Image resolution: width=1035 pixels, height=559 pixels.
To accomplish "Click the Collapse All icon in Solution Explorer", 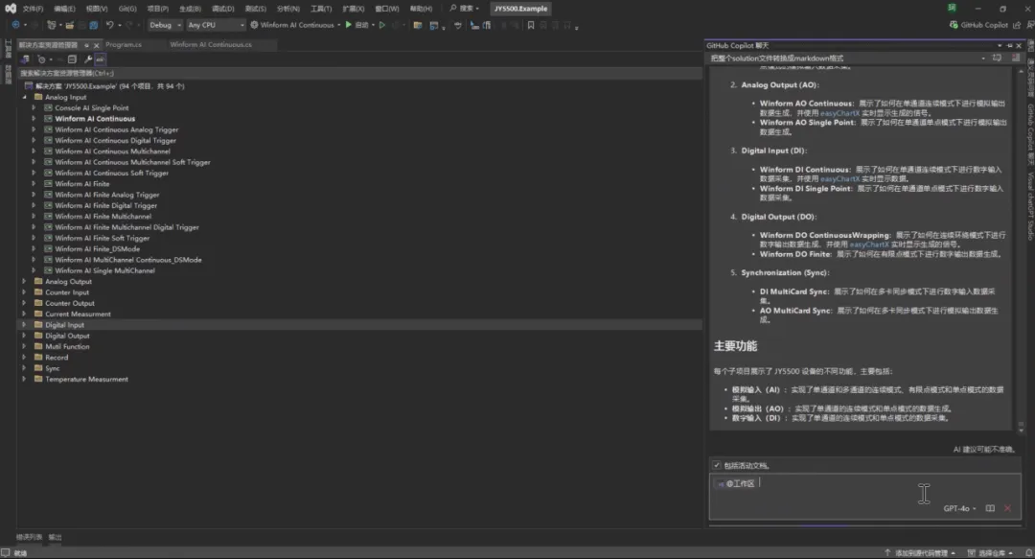I will (x=72, y=59).
